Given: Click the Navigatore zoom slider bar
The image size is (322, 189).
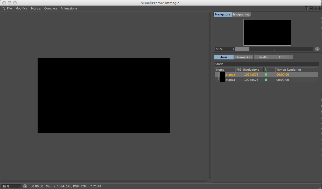Looking at the screenshot, I should (x=274, y=49).
